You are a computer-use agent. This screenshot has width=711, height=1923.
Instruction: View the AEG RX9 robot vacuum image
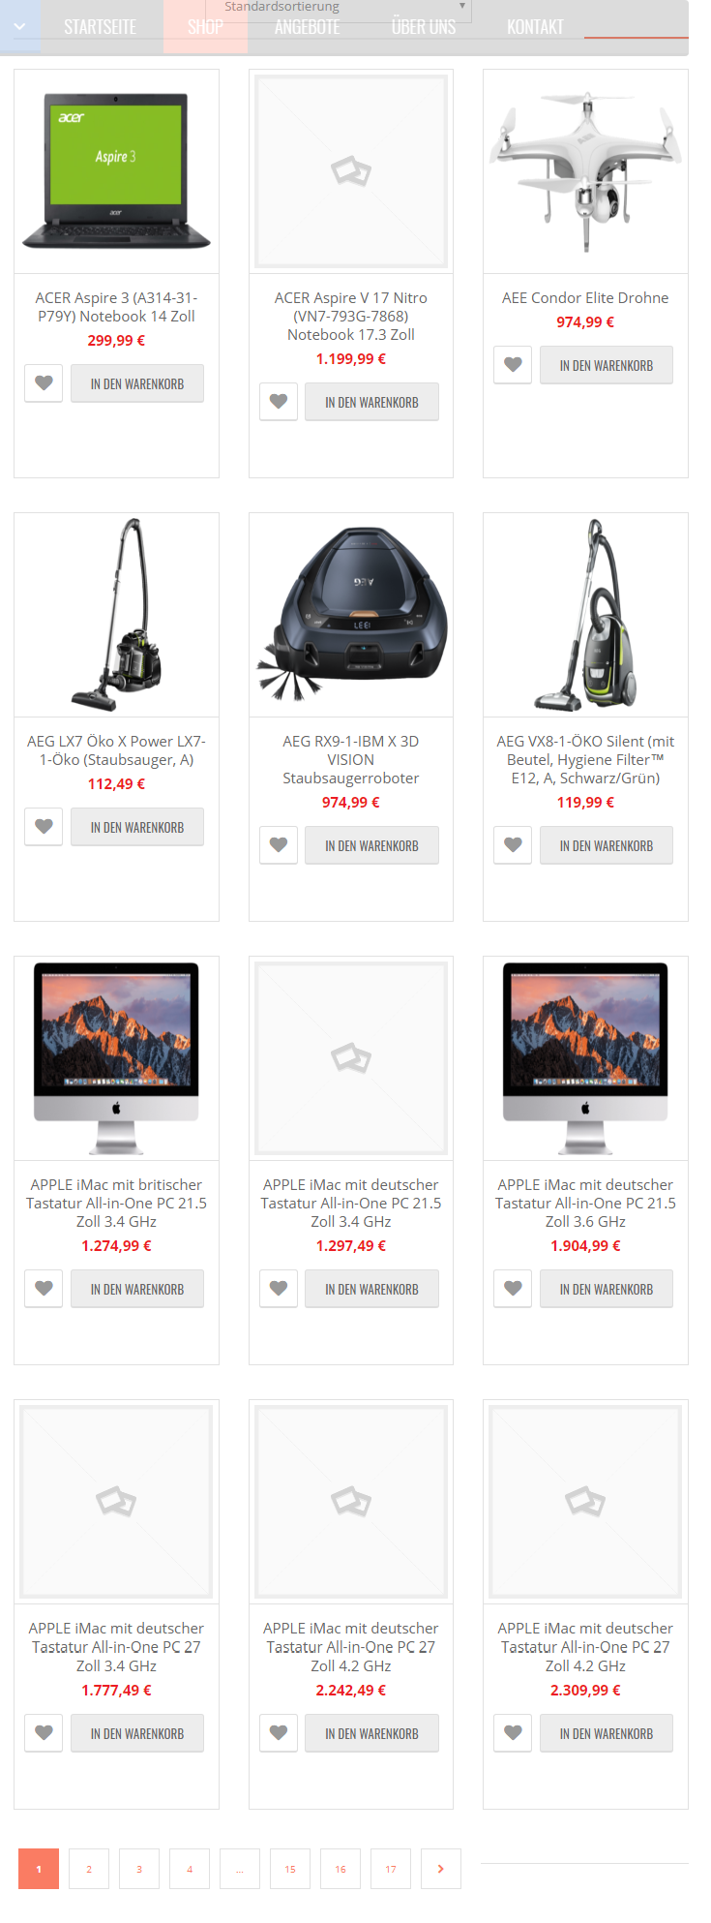tap(351, 615)
